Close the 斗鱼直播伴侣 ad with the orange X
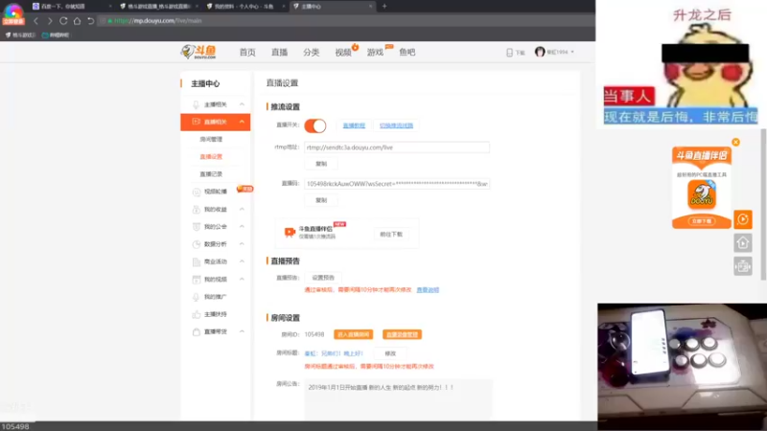 tap(735, 142)
